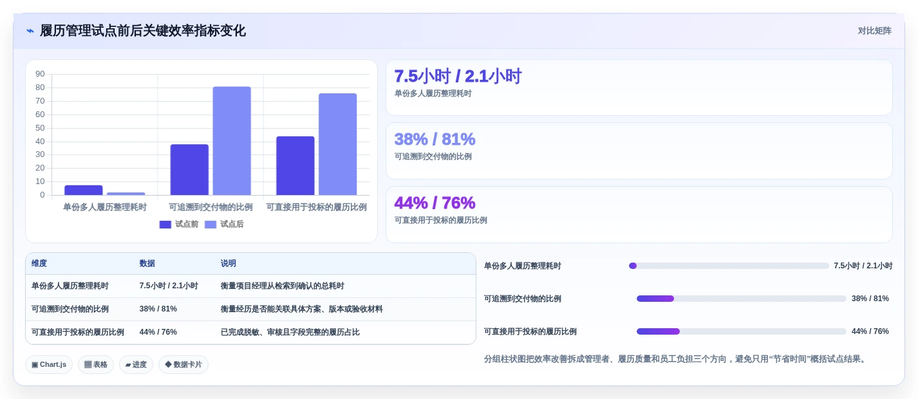Click progress bar for 可追溯到交付物的比例
The image size is (918, 399).
pyautogui.click(x=742, y=299)
